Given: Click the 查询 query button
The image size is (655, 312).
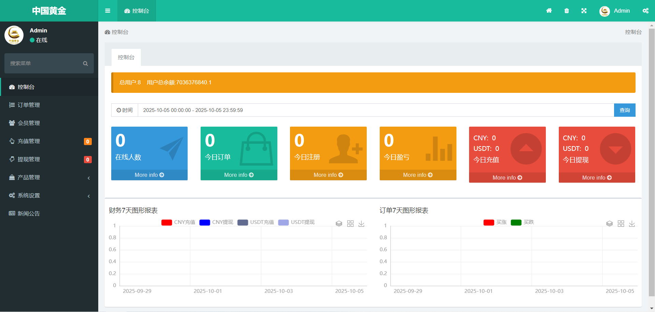Looking at the screenshot, I should tap(625, 110).
